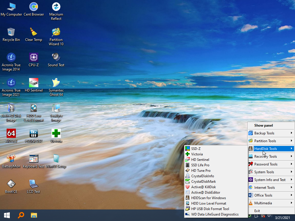Screen dimensions: 295x221
Task: Click the taskbar search magnifier icon
Action: click(21, 215)
